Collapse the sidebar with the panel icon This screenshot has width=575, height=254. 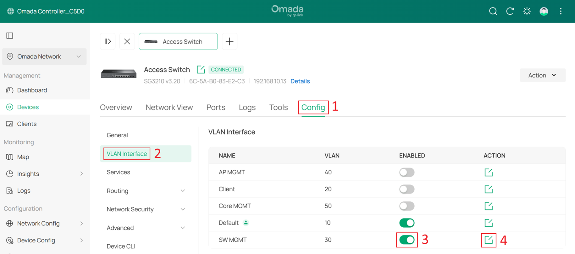click(x=10, y=35)
